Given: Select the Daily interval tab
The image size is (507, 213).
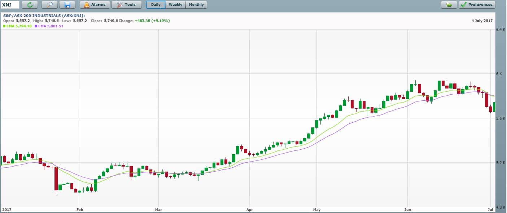Looking at the screenshot, I should (156, 5).
